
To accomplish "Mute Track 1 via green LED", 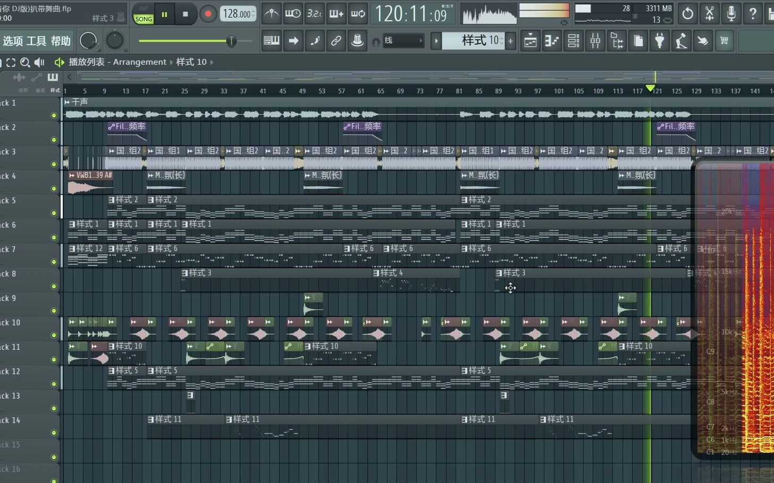I will 54,115.
